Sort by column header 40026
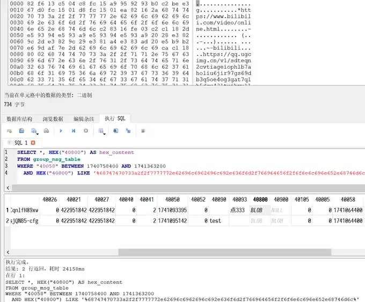 [49, 200]
